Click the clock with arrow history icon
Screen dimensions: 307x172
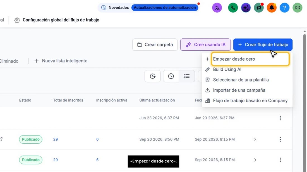(152, 76)
